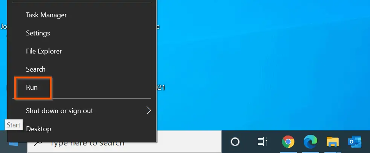This screenshot has width=370, height=153.
Task: Open Task View on the taskbar
Action: [x=262, y=142]
